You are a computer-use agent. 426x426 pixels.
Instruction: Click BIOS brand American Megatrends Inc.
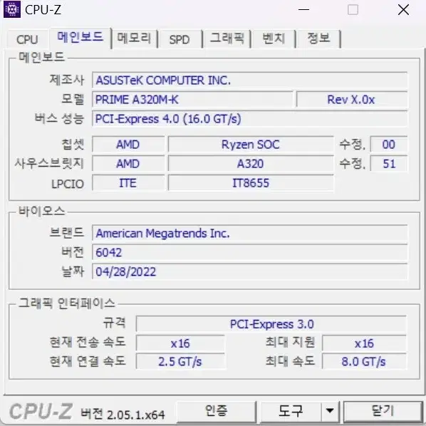coord(249,233)
